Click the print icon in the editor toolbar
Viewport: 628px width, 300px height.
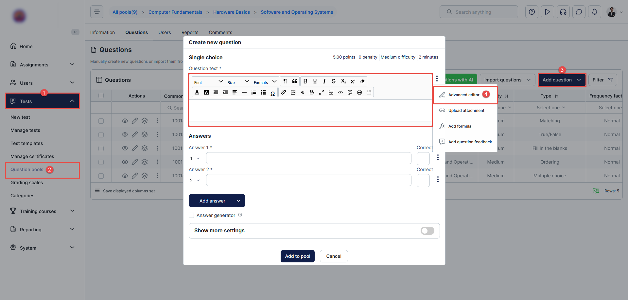(x=359, y=93)
